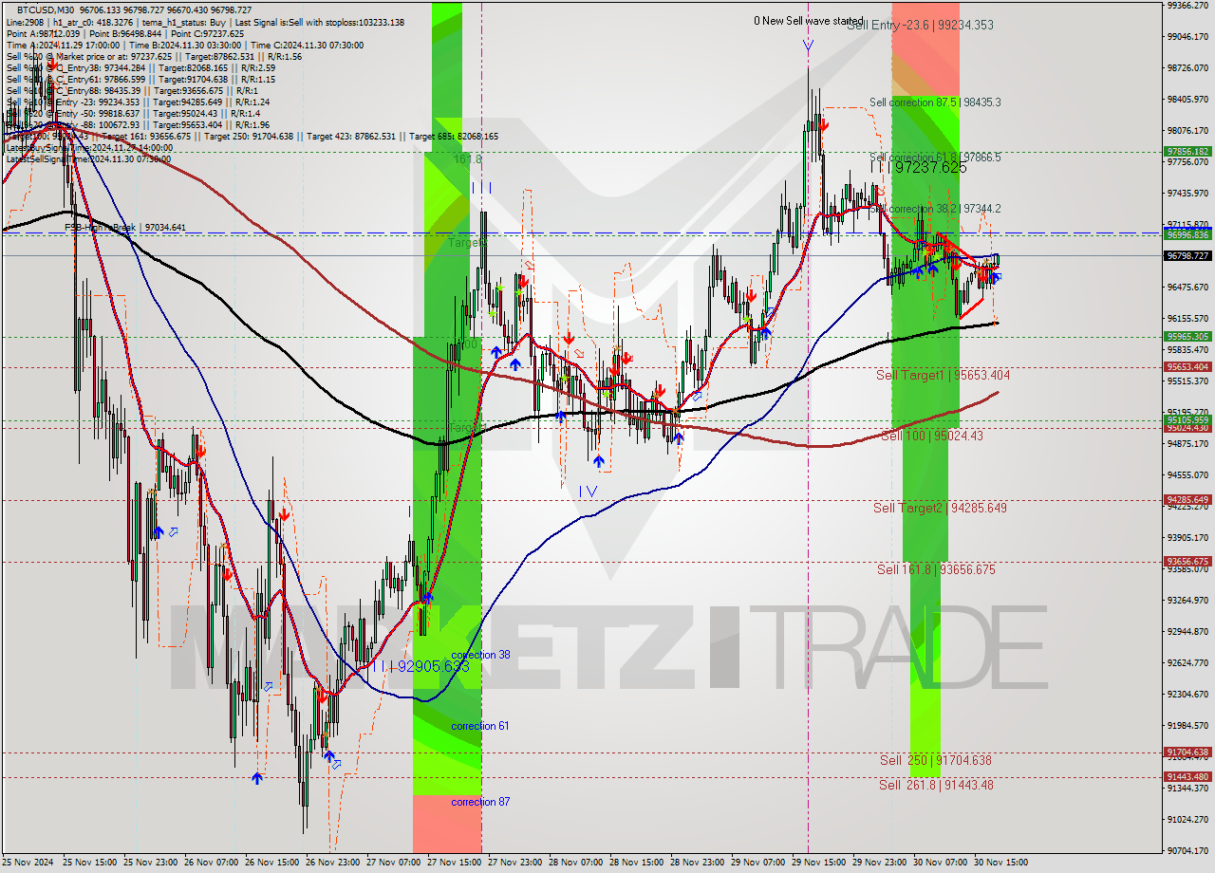Image resolution: width=1215 pixels, height=873 pixels.
Task: Click the 'Sell Target2 | 94285.649' label
Action: [x=940, y=508]
